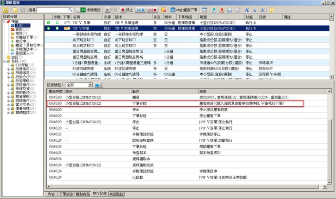Image resolution: width=336 pixels, height=199 pixels.
Task: Click the phone icon in VIP V 多單 row
Action: (x=56, y=23)
